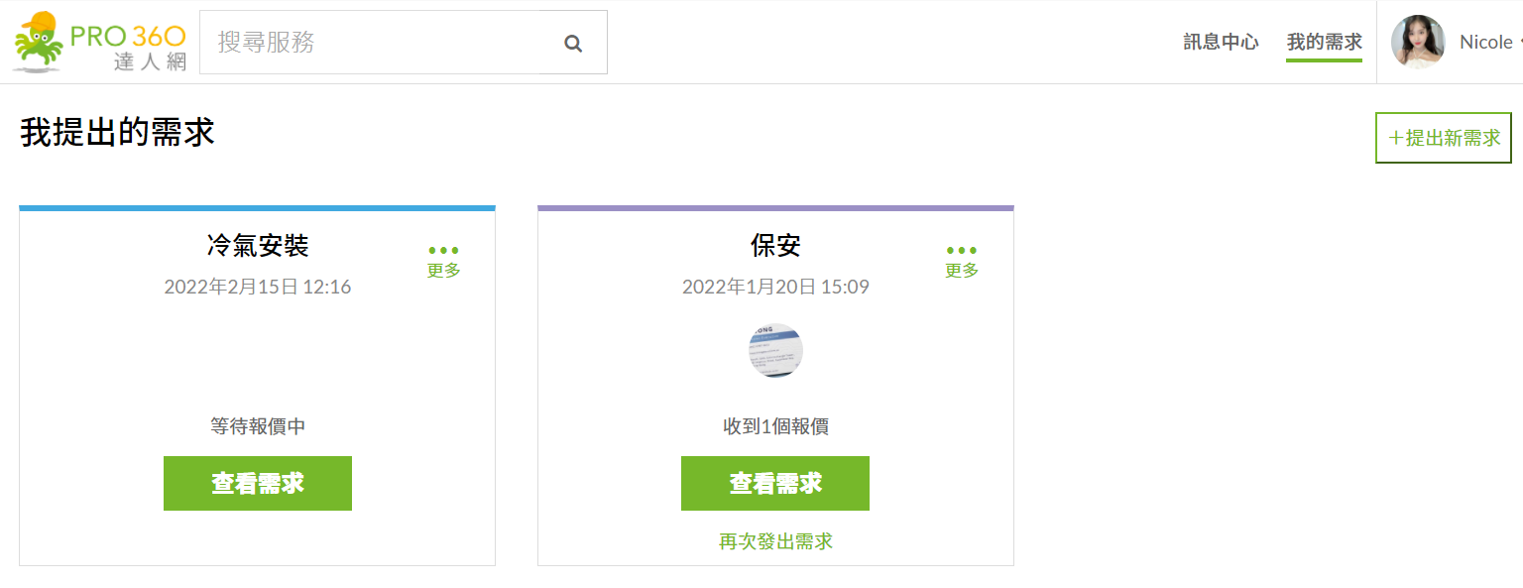Screen dimensions: 1523x588
Task: Open the quote provider thumbnail in 保安 card
Action: (775, 350)
